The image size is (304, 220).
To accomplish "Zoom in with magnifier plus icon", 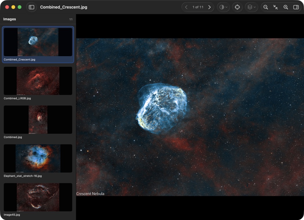I will tap(286, 7).
